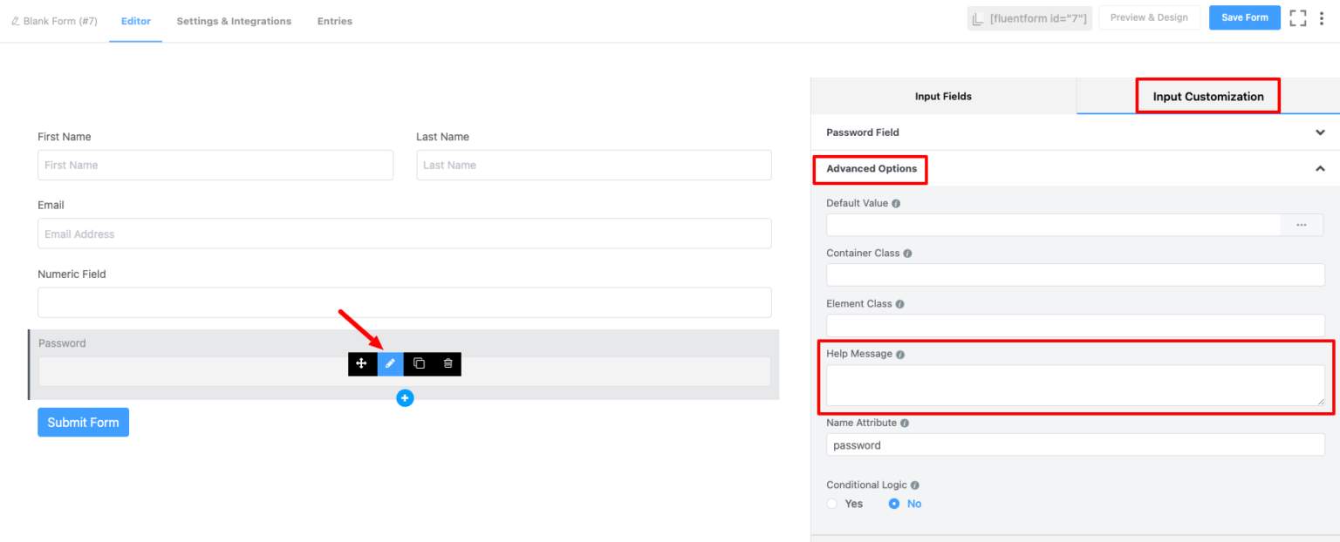Open the Default Value smartcode picker
Viewport: 1340px width, 542px height.
click(1301, 225)
